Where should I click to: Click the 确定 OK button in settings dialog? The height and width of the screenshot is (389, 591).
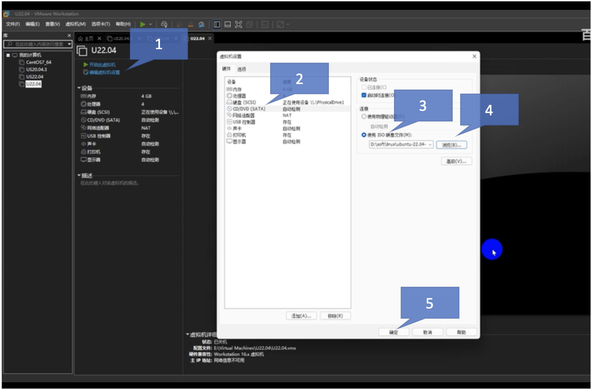coord(393,332)
